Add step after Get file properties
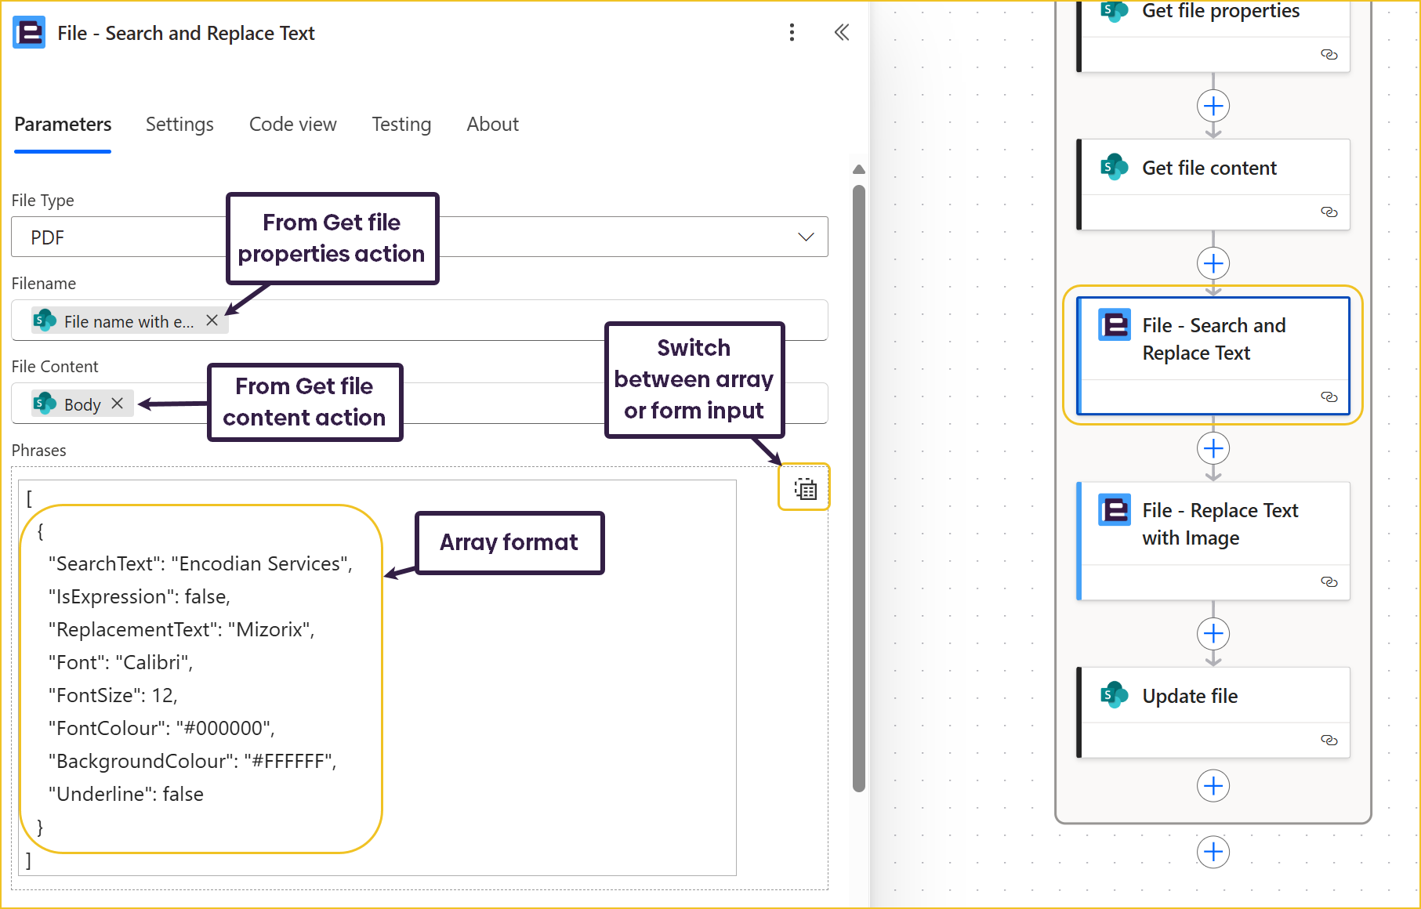This screenshot has height=909, width=1421. (1213, 106)
